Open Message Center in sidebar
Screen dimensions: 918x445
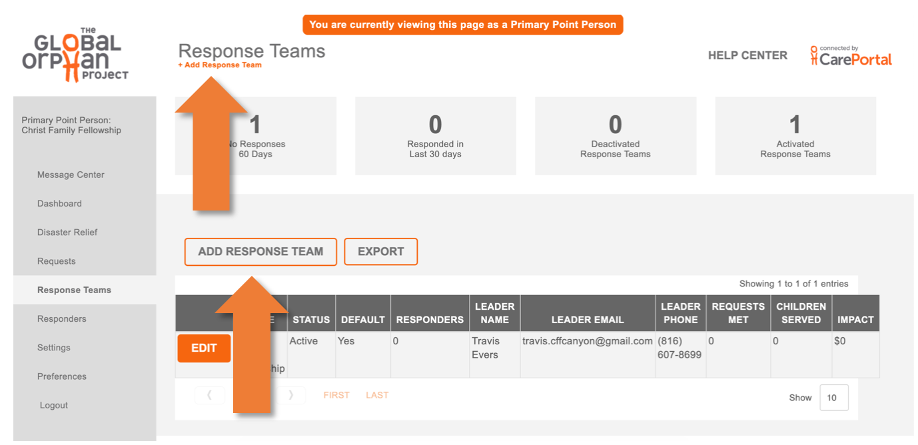[x=71, y=175]
